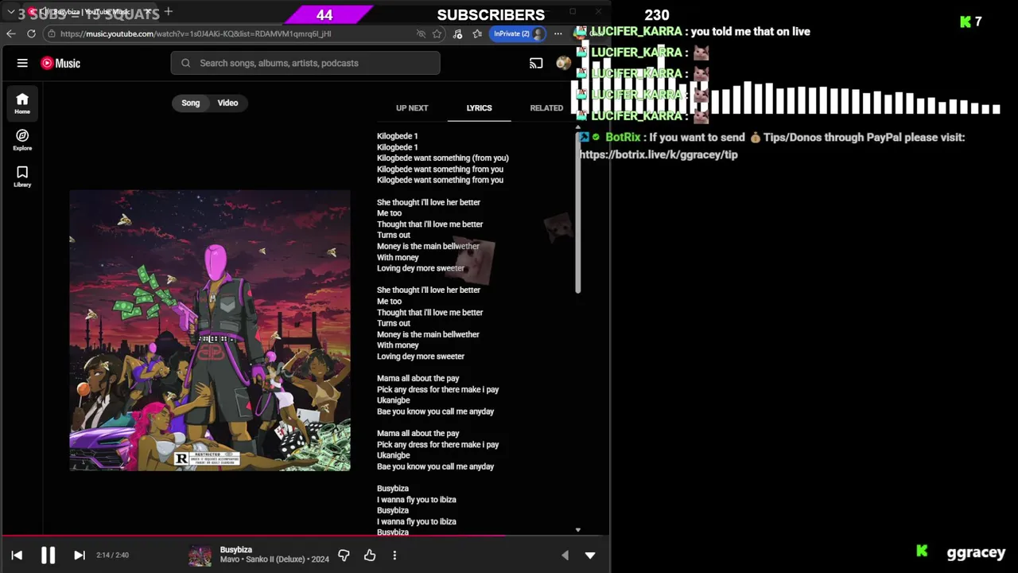Viewport: 1018px width, 573px height.
Task: Open the YouTube Music hamburger menu
Action: pyautogui.click(x=22, y=63)
